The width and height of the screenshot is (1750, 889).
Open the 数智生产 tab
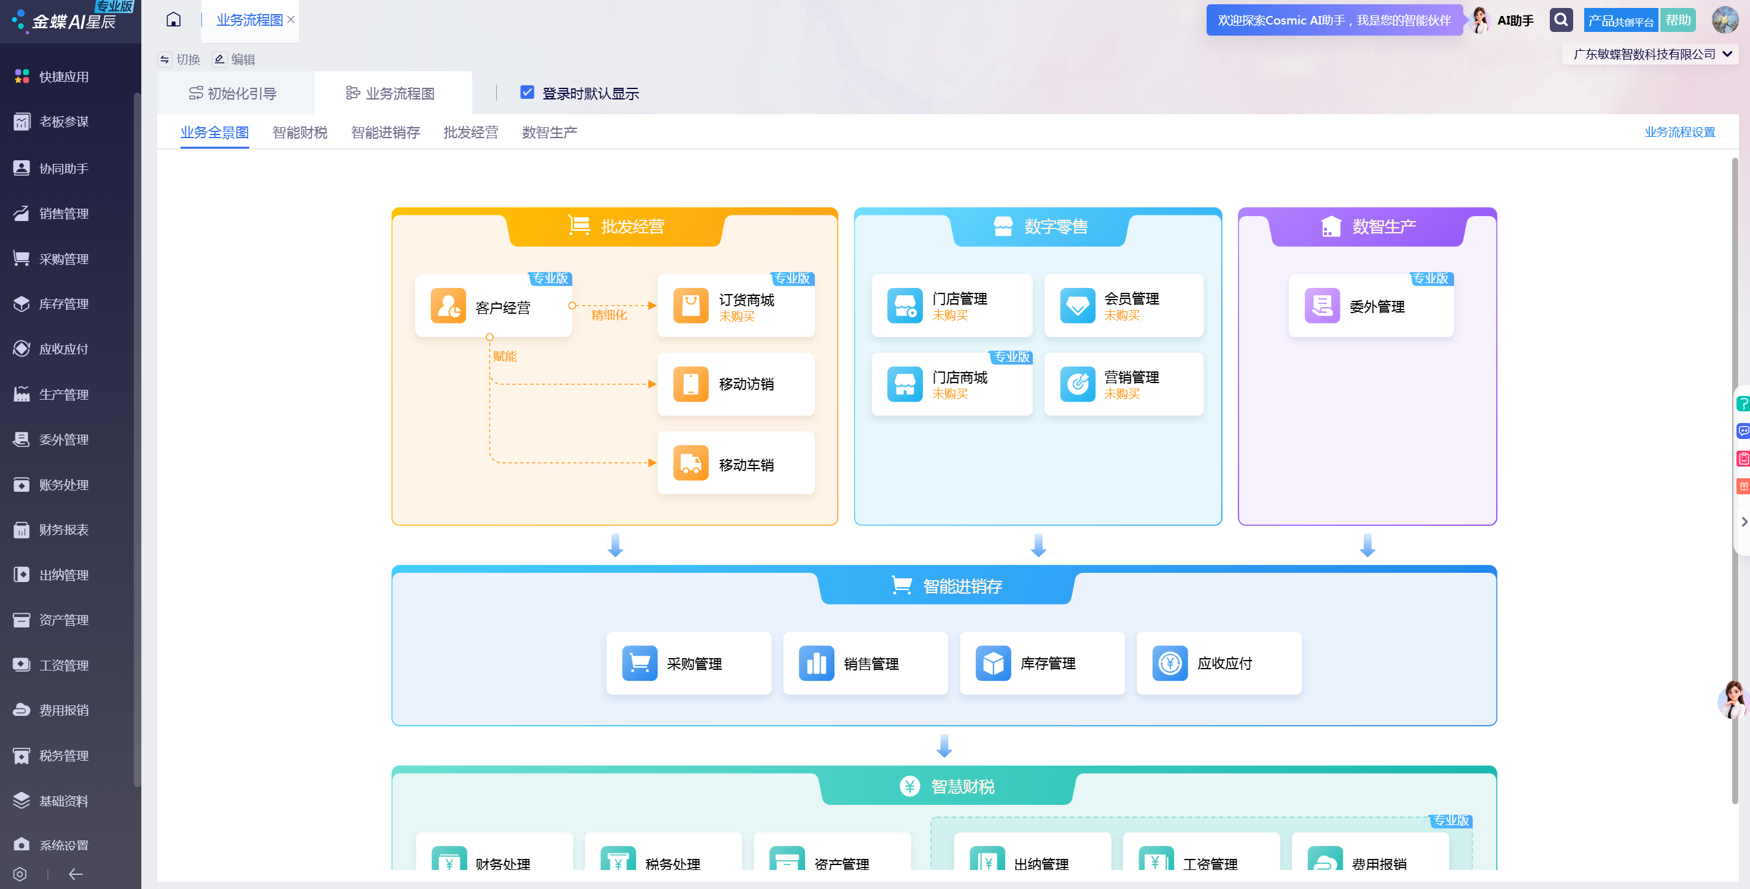(550, 132)
